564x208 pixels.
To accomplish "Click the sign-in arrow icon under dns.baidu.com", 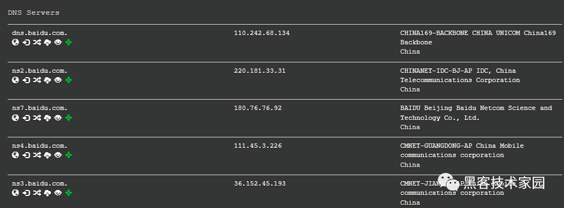I will (26, 42).
